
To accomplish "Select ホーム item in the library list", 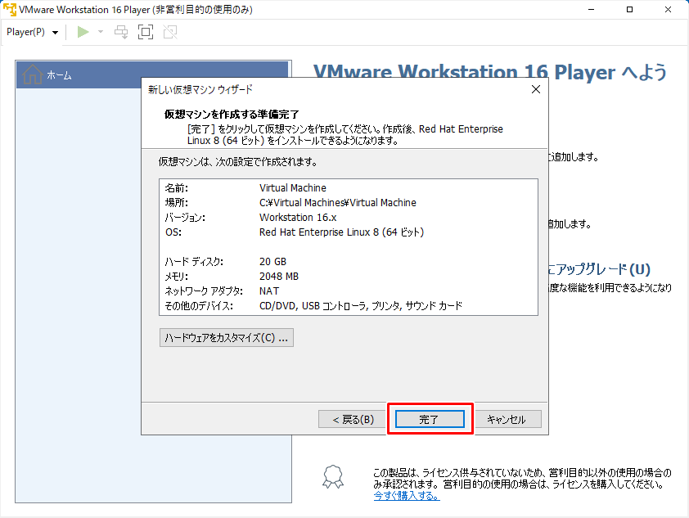I will [x=59, y=74].
